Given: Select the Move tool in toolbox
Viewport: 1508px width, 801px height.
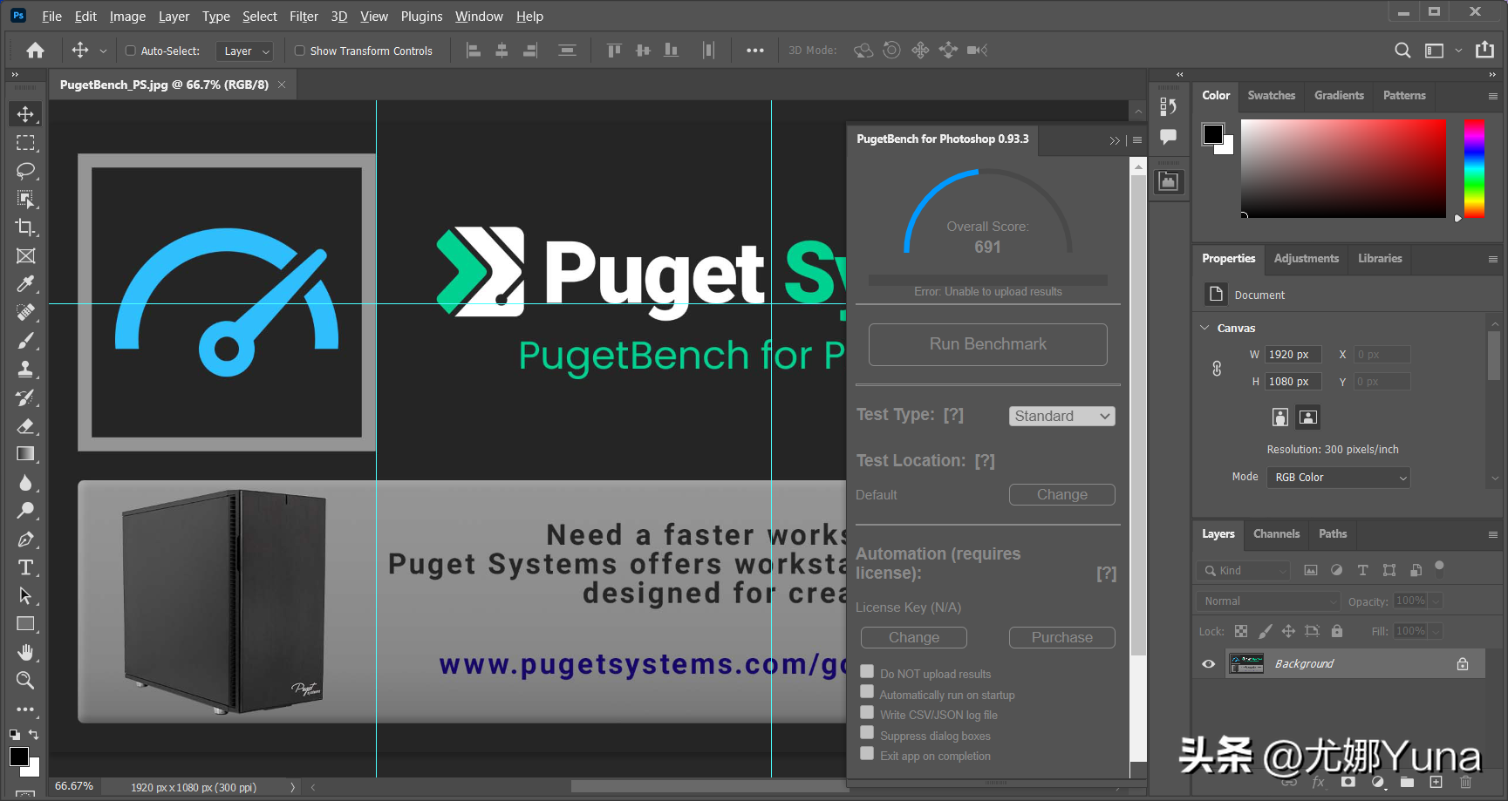Looking at the screenshot, I should click(25, 114).
